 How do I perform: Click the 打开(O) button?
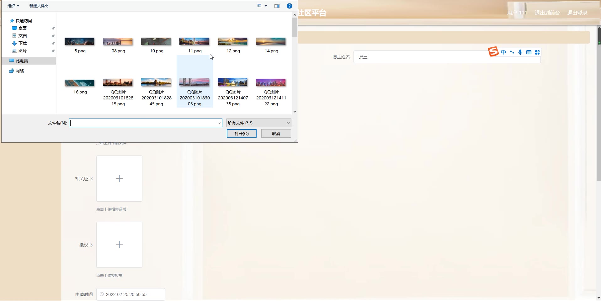coord(242,134)
